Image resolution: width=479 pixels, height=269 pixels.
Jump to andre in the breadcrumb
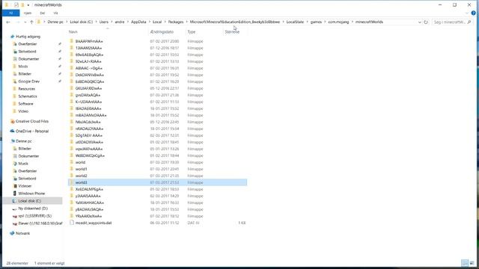click(x=120, y=22)
